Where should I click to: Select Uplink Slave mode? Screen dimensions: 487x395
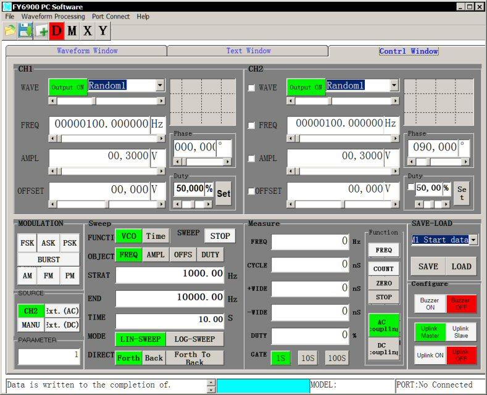pos(461,332)
